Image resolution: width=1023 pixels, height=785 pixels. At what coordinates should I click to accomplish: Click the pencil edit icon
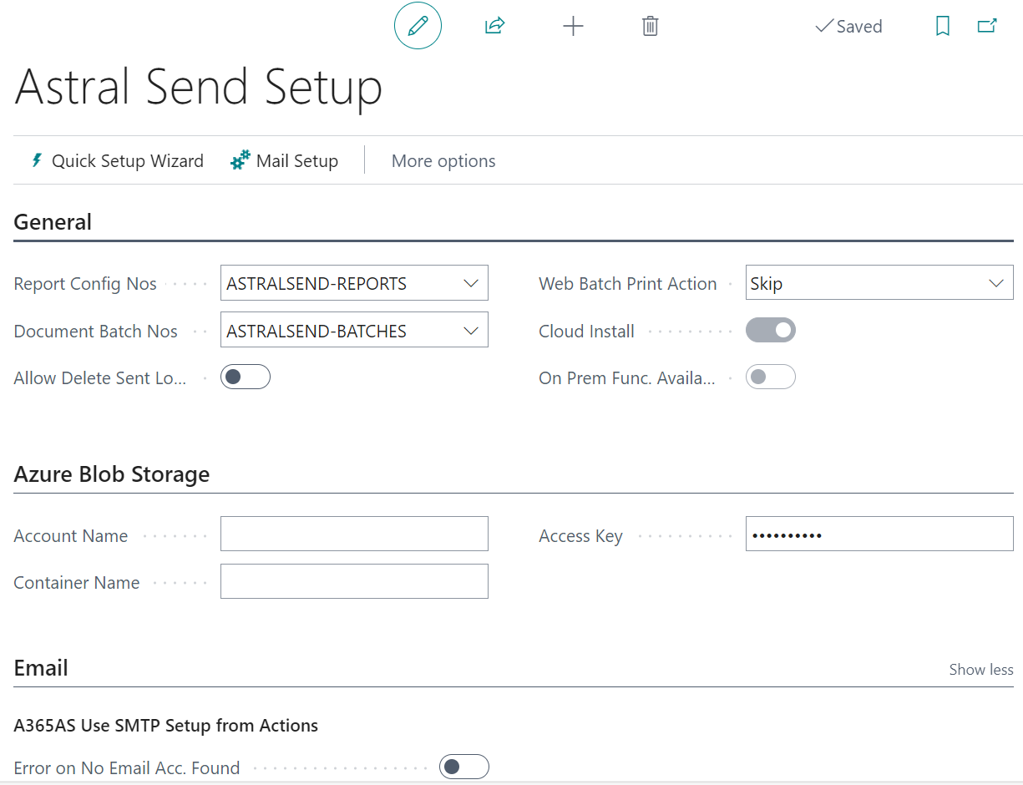pyautogui.click(x=418, y=27)
